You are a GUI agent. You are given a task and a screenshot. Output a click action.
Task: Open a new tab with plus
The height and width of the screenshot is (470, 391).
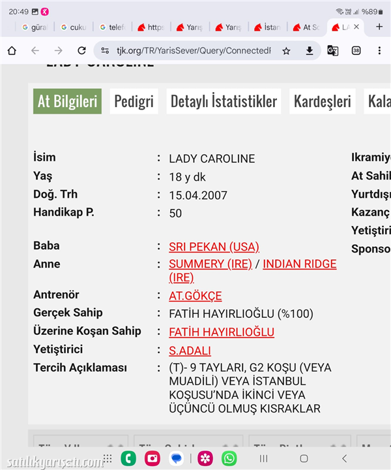(379, 27)
